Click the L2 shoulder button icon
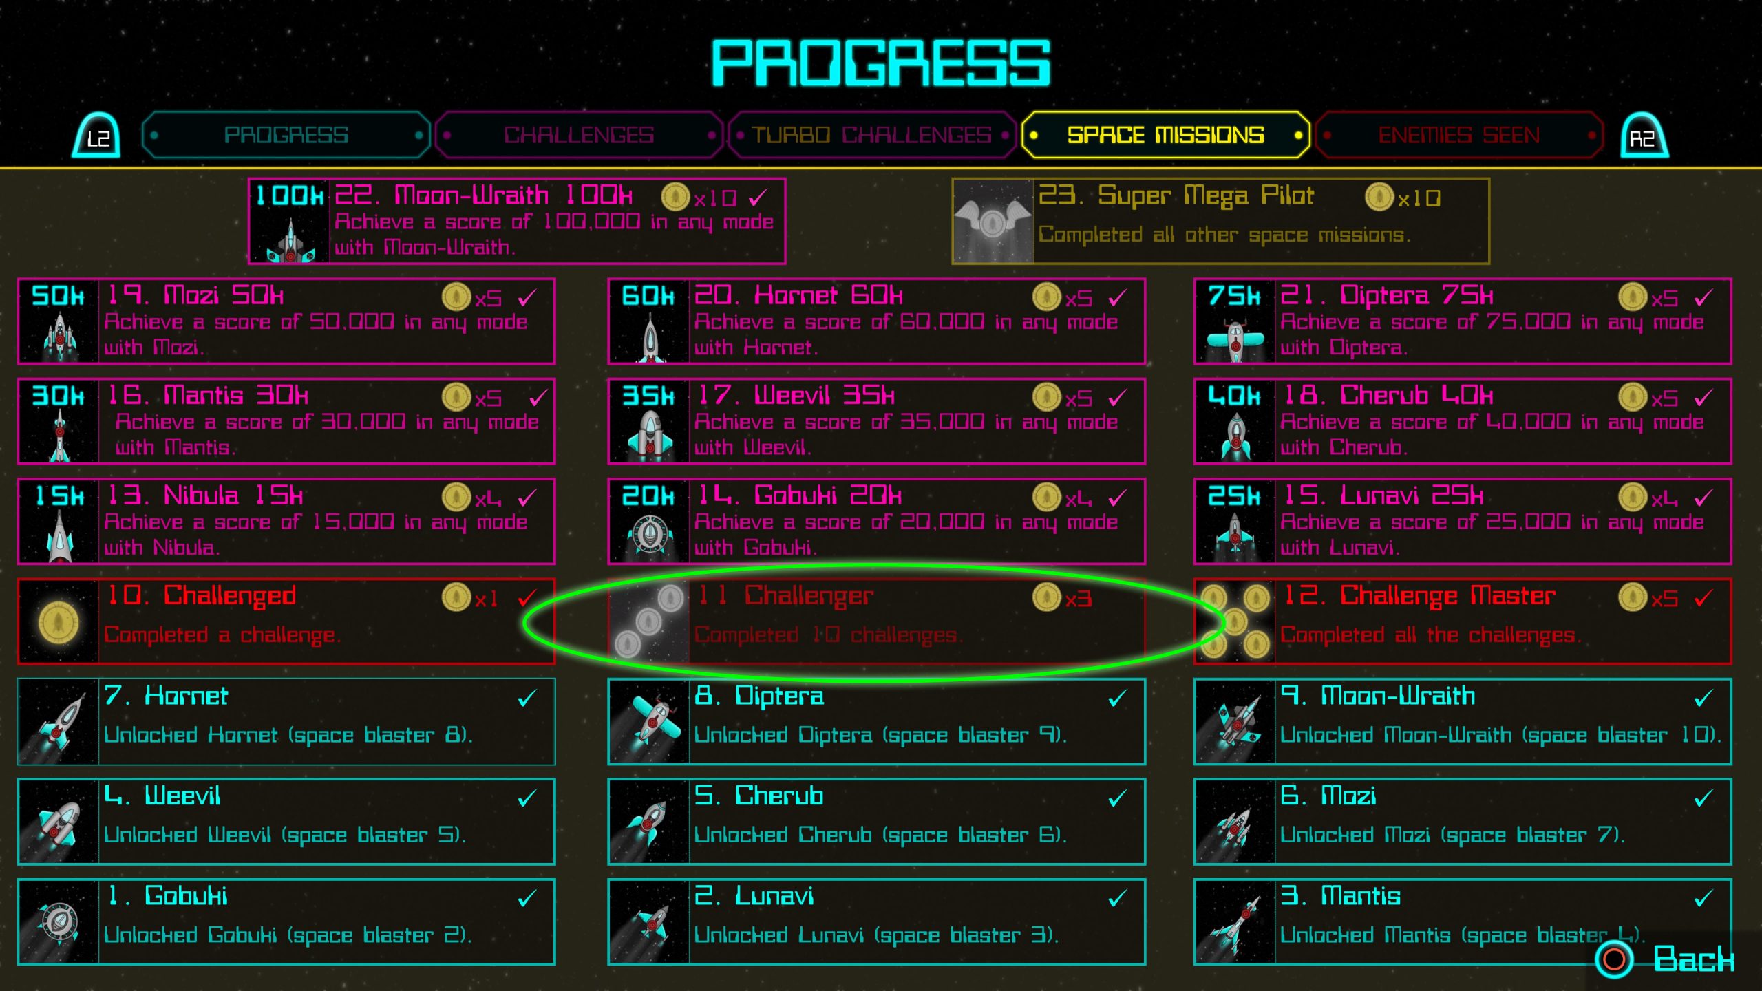Image resolution: width=1762 pixels, height=991 pixels. (97, 135)
